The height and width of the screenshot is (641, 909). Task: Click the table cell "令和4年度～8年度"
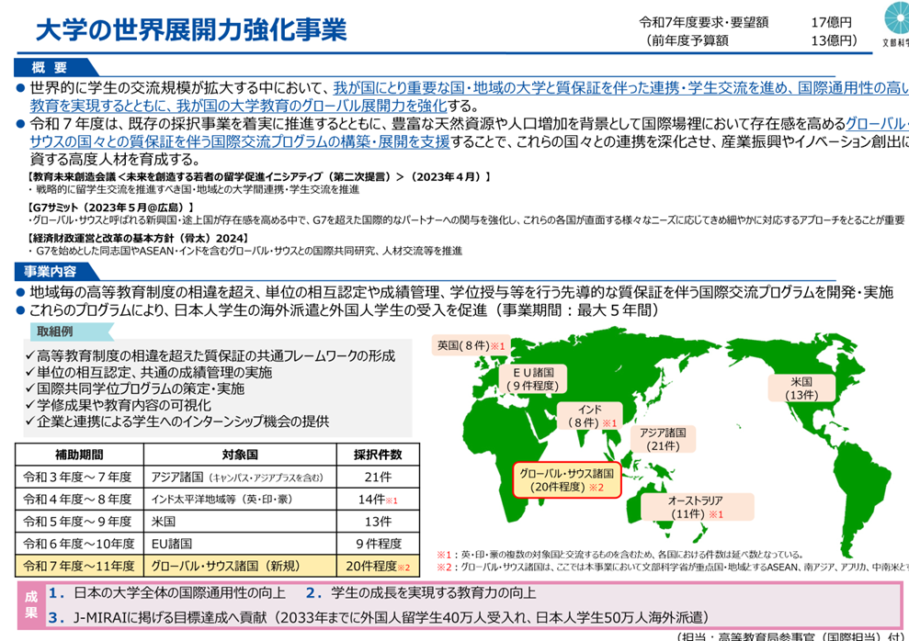click(x=78, y=500)
